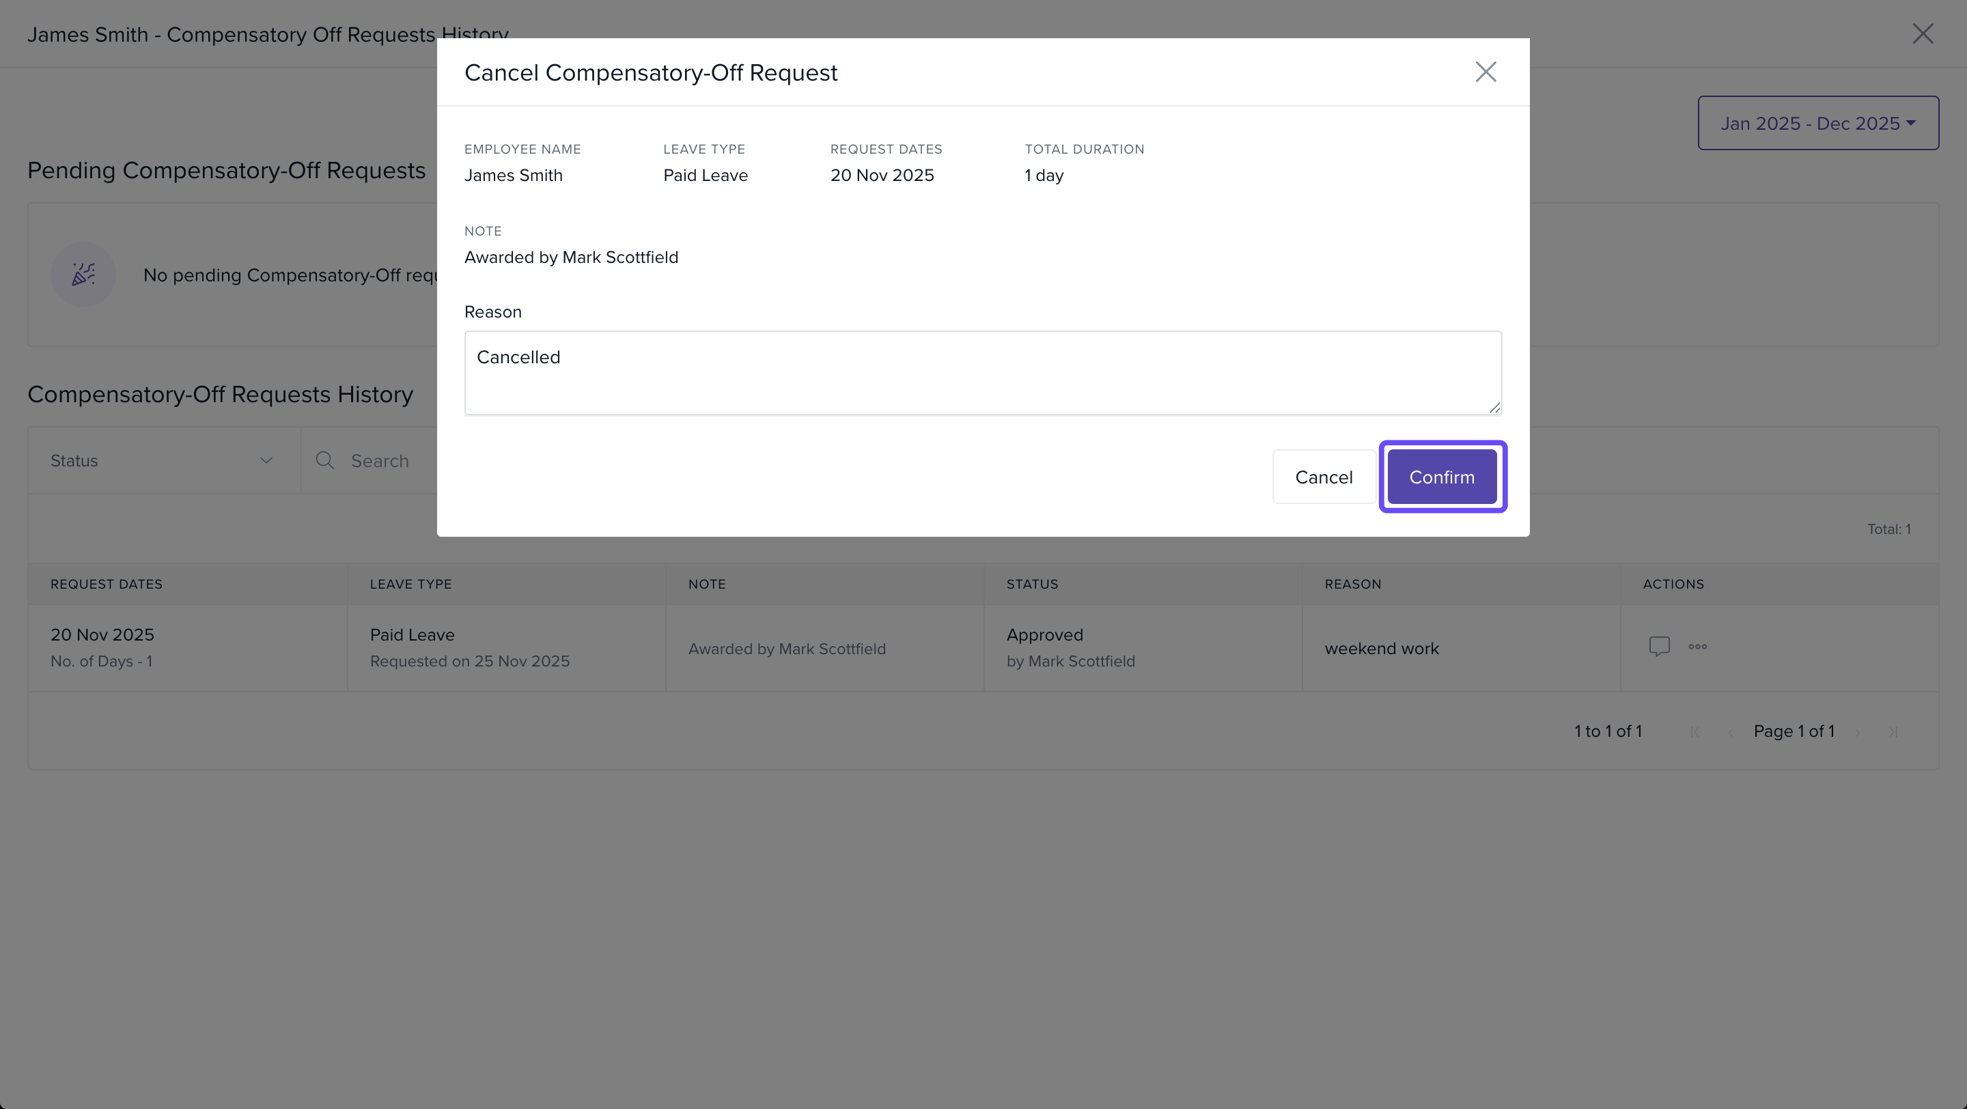Viewport: 1967px width, 1109px height.
Task: Click the Confirm button
Action: pos(1442,477)
